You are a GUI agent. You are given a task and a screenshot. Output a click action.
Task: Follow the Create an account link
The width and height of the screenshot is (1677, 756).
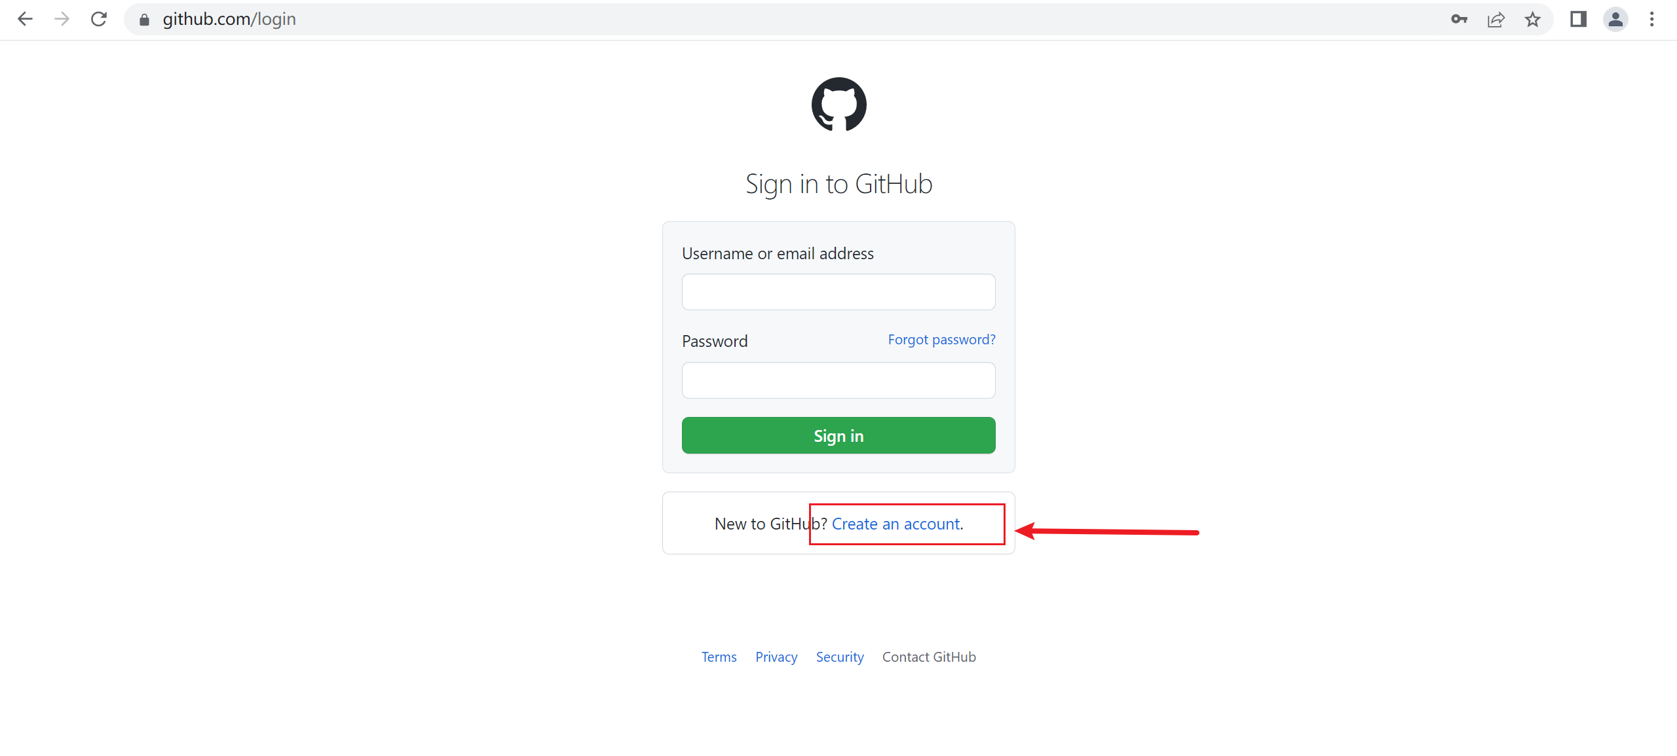pos(895,524)
